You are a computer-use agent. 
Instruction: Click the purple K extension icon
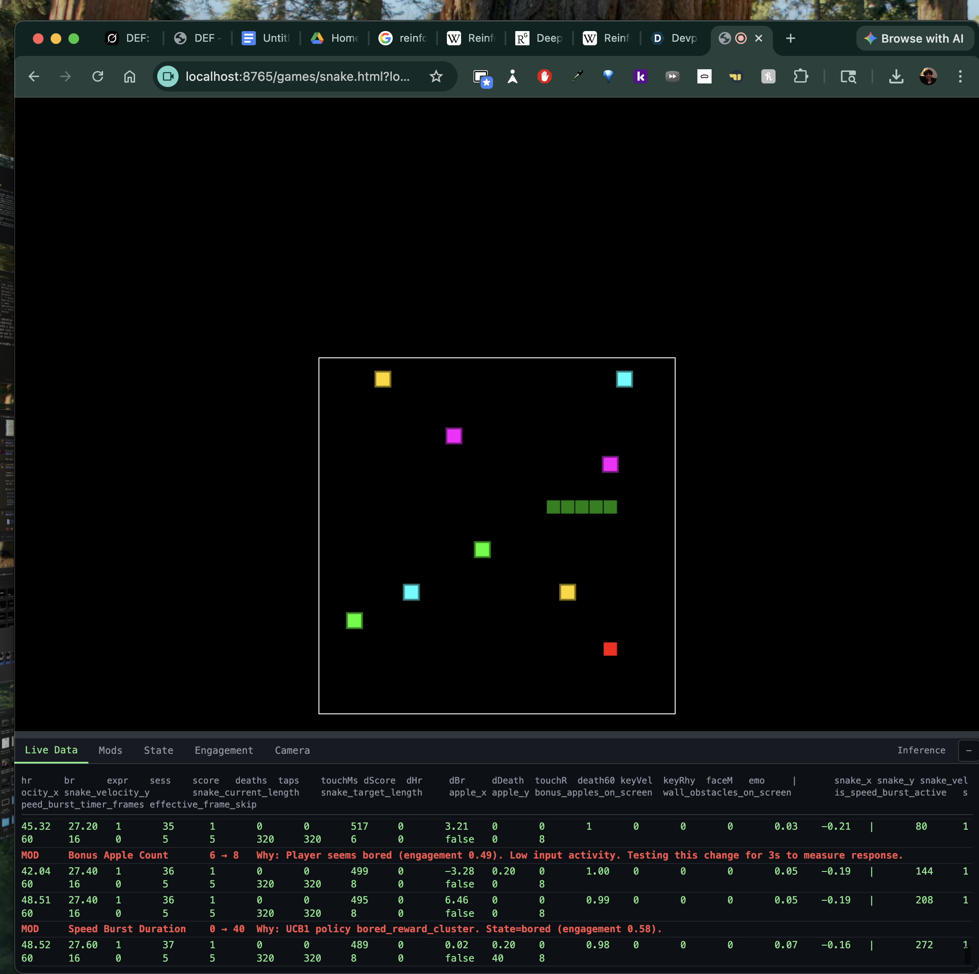click(x=641, y=76)
